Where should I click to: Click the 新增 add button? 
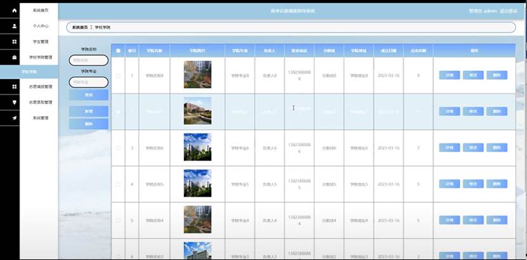89,111
